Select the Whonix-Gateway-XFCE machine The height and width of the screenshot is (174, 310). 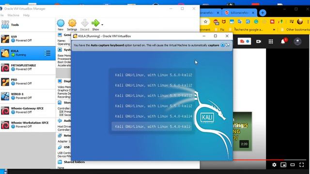[28, 111]
